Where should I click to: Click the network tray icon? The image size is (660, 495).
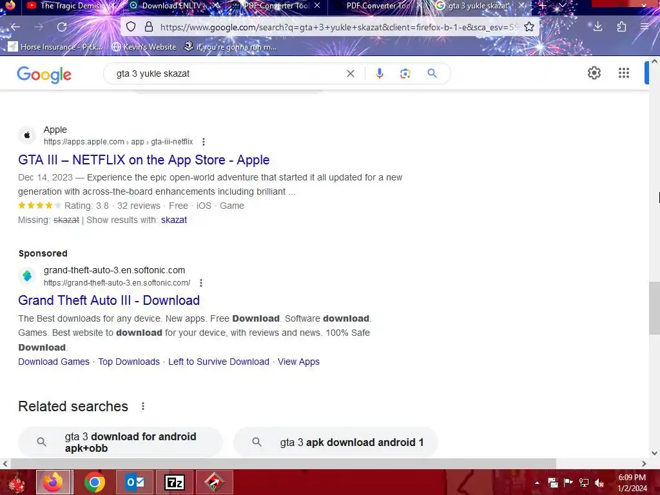584,483
